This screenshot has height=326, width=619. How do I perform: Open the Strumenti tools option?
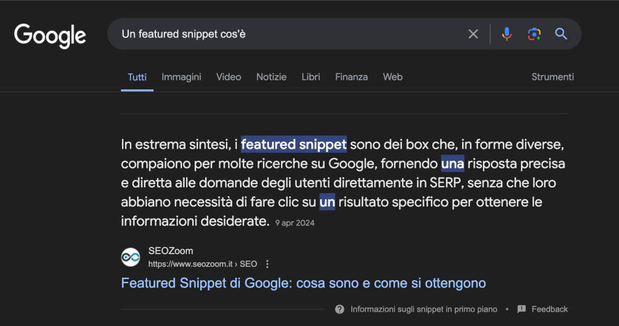(x=553, y=77)
